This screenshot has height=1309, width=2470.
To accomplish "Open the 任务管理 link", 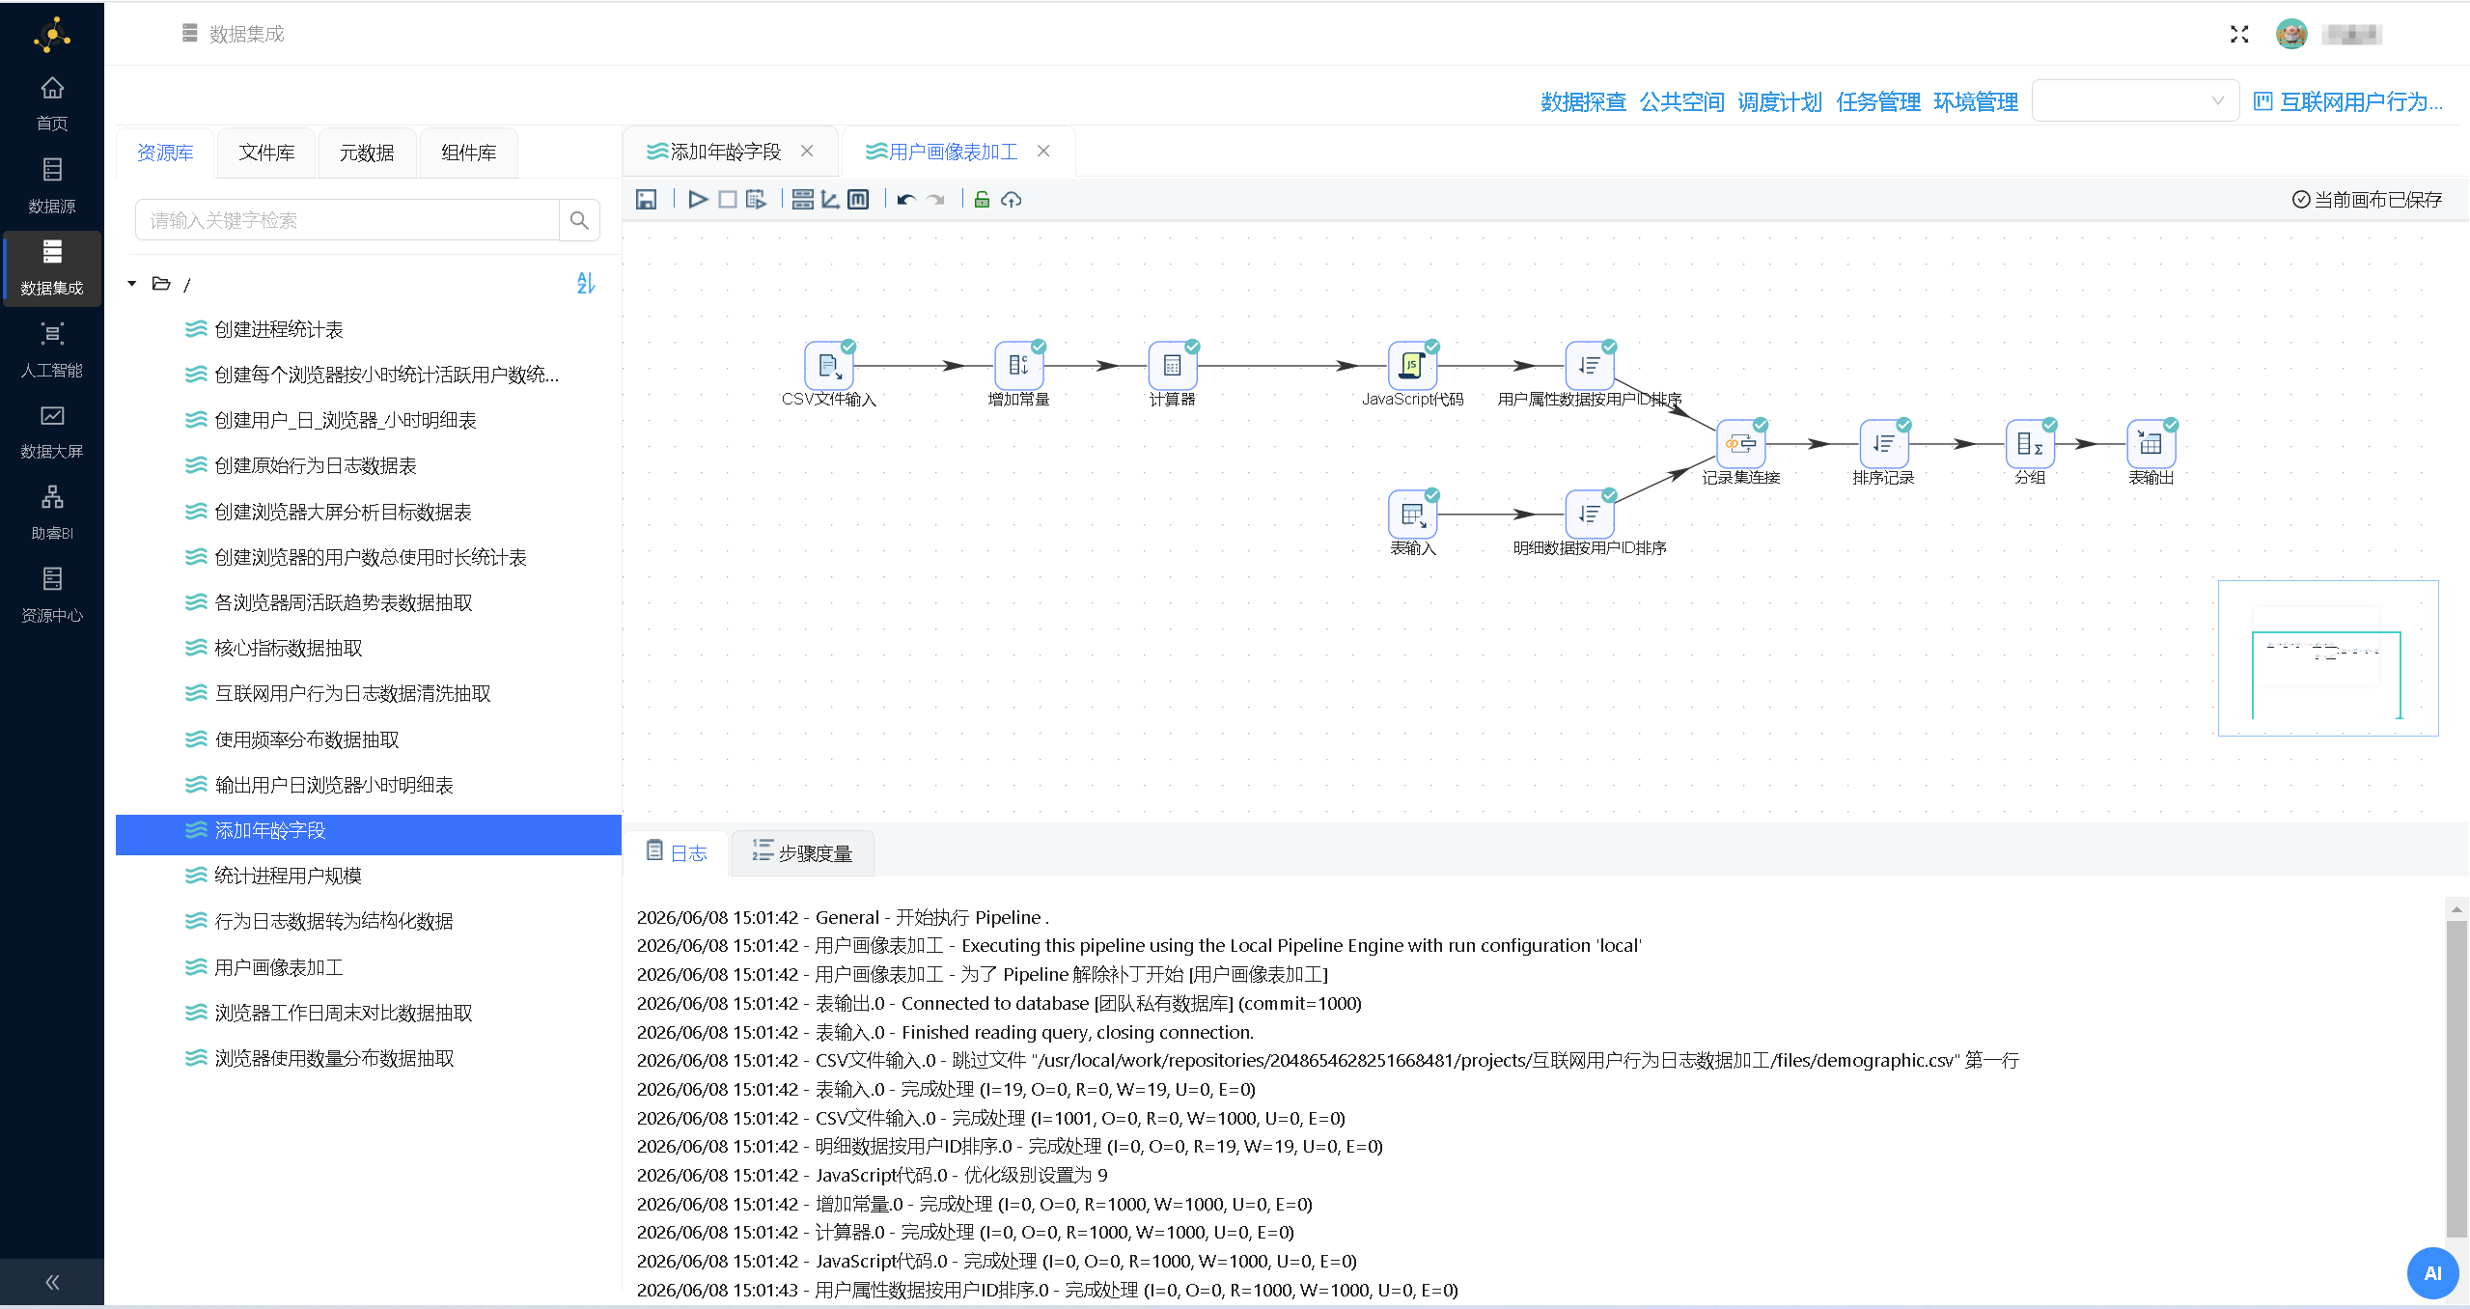I will 1878,101.
